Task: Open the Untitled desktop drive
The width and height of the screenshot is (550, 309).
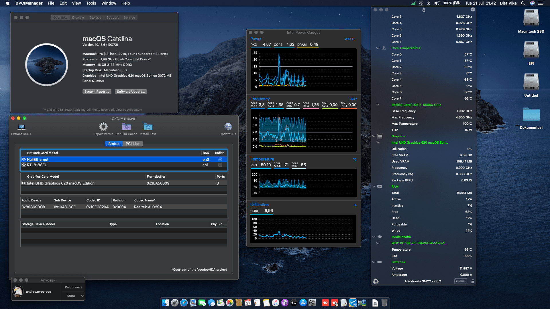Action: [531, 82]
